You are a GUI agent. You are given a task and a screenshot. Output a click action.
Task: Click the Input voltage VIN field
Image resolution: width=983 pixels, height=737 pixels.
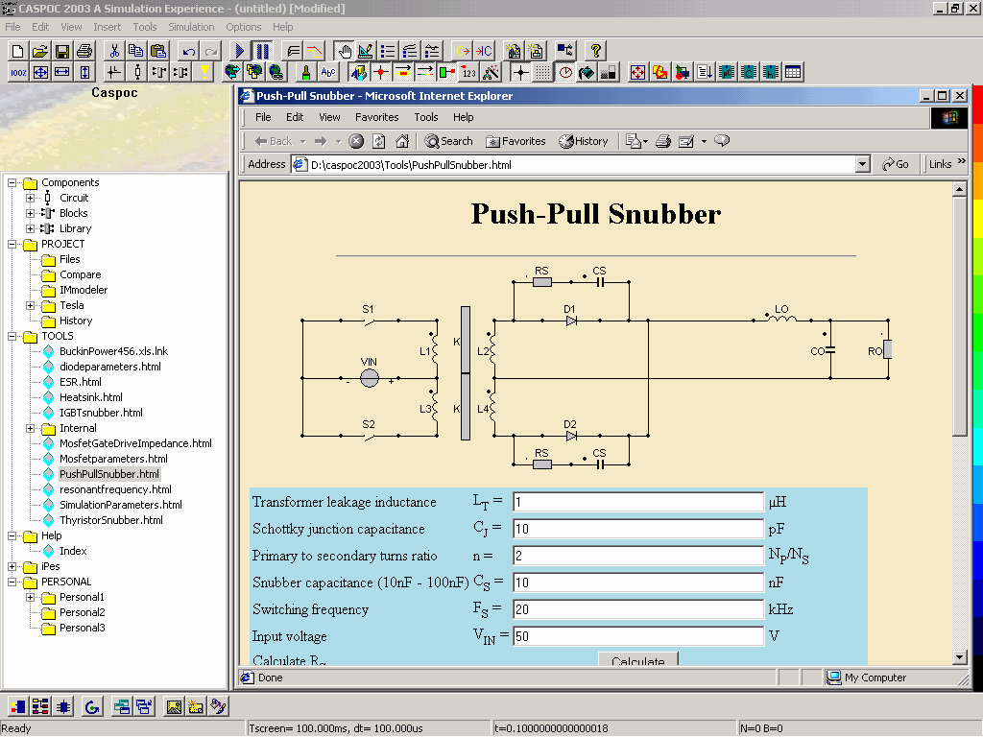(638, 636)
